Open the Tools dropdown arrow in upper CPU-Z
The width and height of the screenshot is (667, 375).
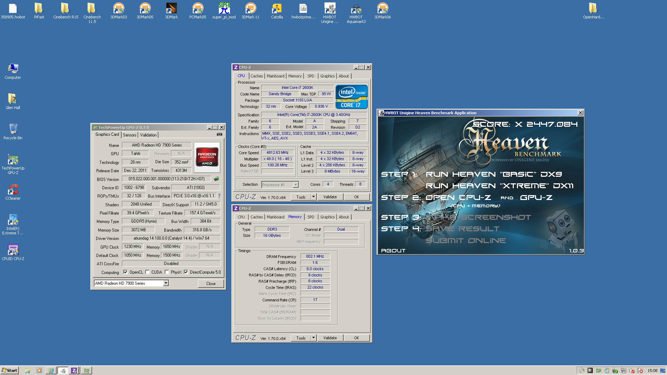pyautogui.click(x=313, y=197)
